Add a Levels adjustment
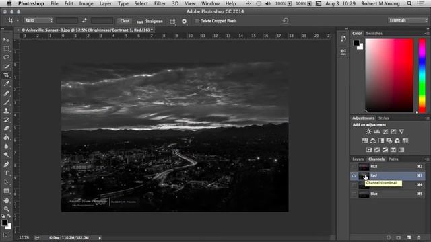This screenshot has height=242, width=431. click(x=377, y=132)
